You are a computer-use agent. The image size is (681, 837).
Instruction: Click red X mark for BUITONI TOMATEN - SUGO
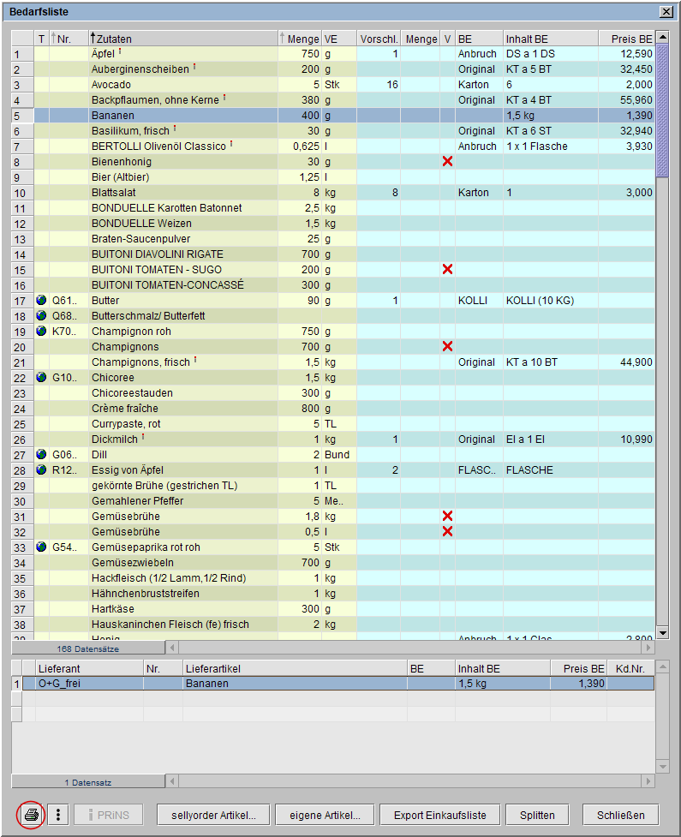coord(447,270)
